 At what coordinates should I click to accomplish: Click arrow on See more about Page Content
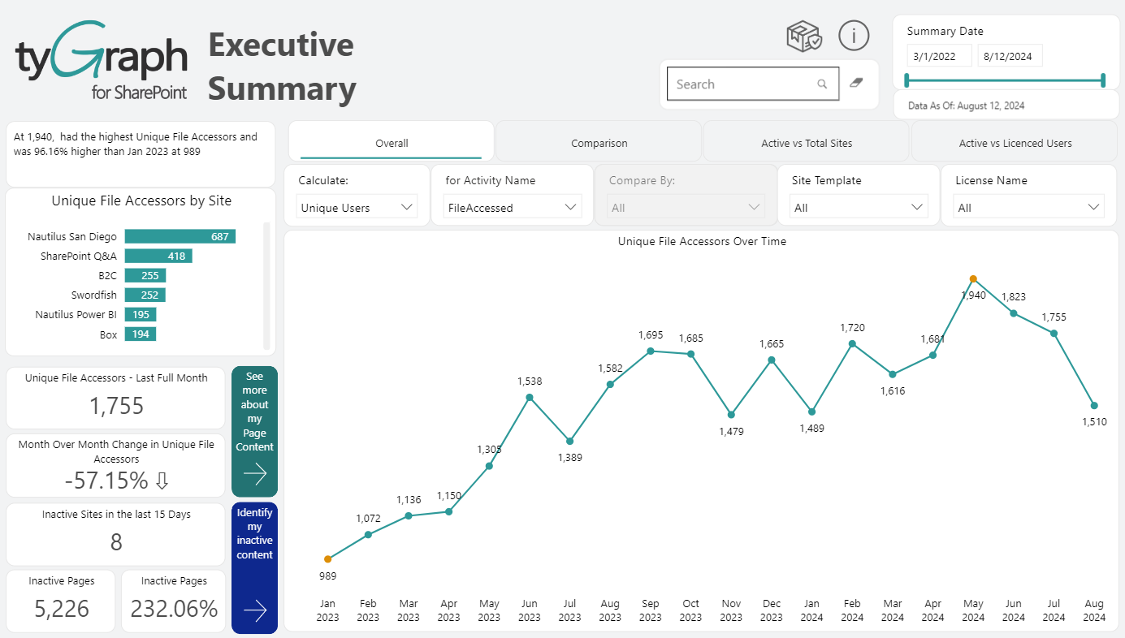pyautogui.click(x=254, y=474)
